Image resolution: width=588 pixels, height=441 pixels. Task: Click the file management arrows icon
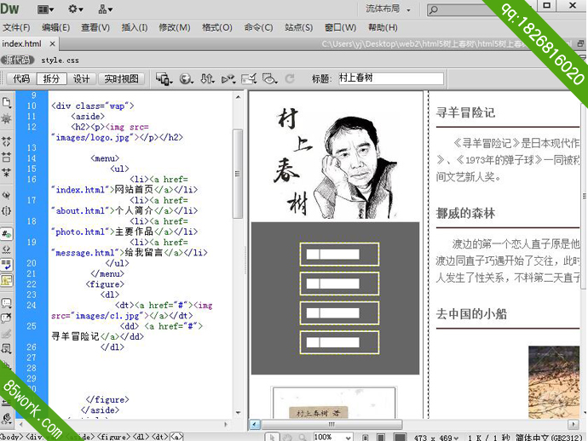207,79
